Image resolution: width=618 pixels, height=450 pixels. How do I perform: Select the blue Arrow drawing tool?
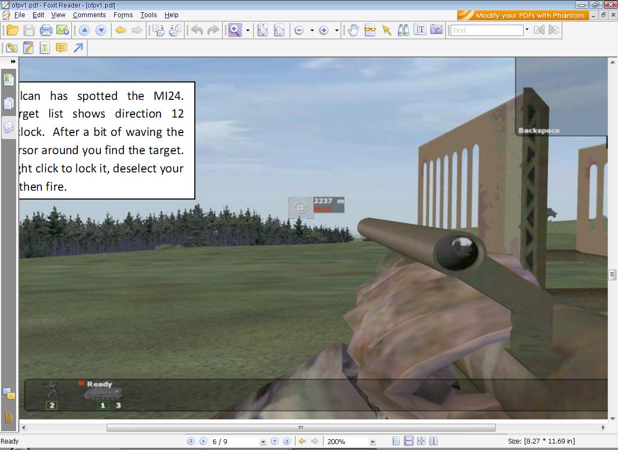tap(78, 48)
